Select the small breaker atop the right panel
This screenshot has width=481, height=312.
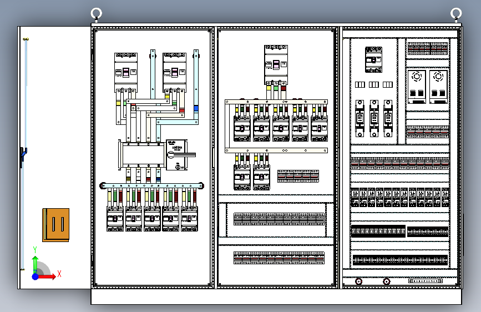coord(373,59)
